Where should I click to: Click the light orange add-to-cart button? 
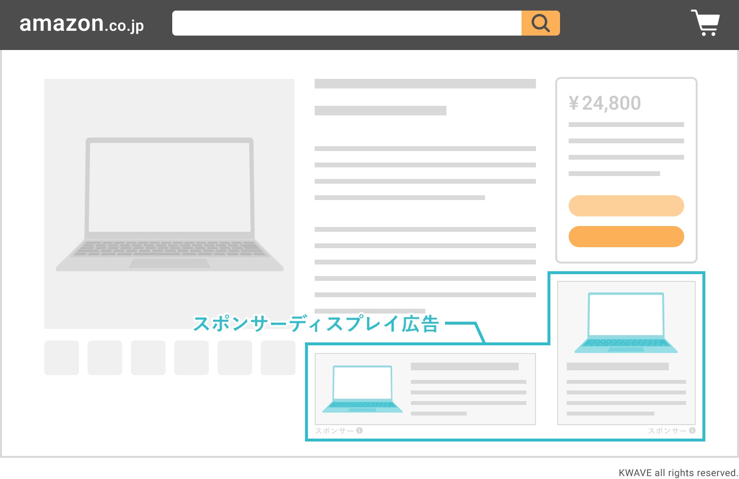pos(626,206)
